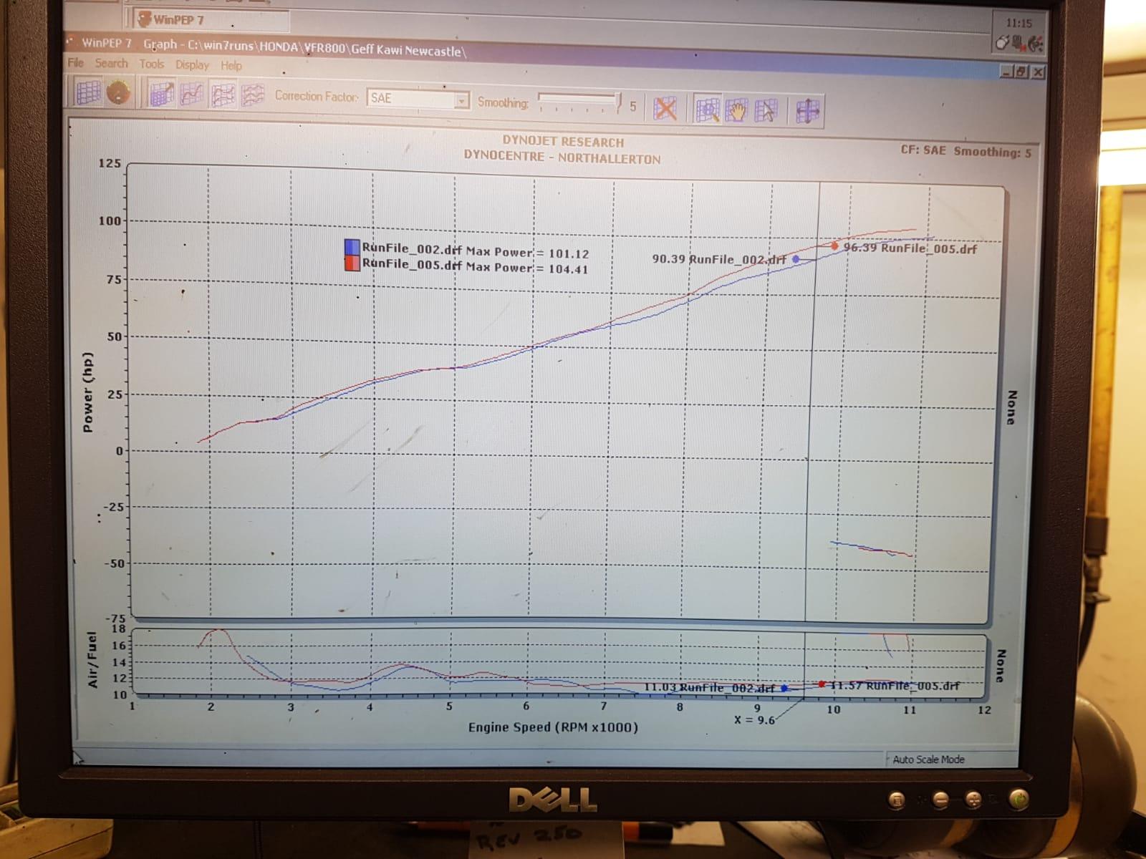Select the line graph icon
Screen dimensions: 1146x859
pyautogui.click(x=191, y=94)
